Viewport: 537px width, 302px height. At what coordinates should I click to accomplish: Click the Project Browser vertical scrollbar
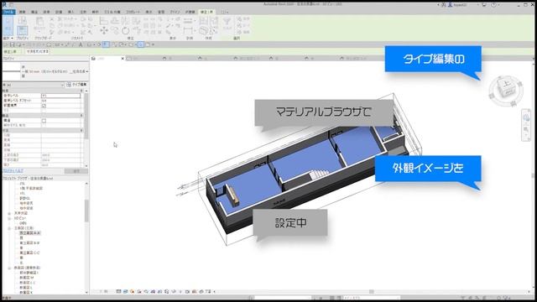click(86, 211)
